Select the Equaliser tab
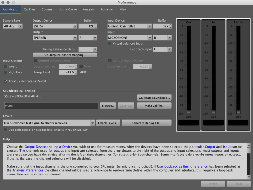 (107, 9)
